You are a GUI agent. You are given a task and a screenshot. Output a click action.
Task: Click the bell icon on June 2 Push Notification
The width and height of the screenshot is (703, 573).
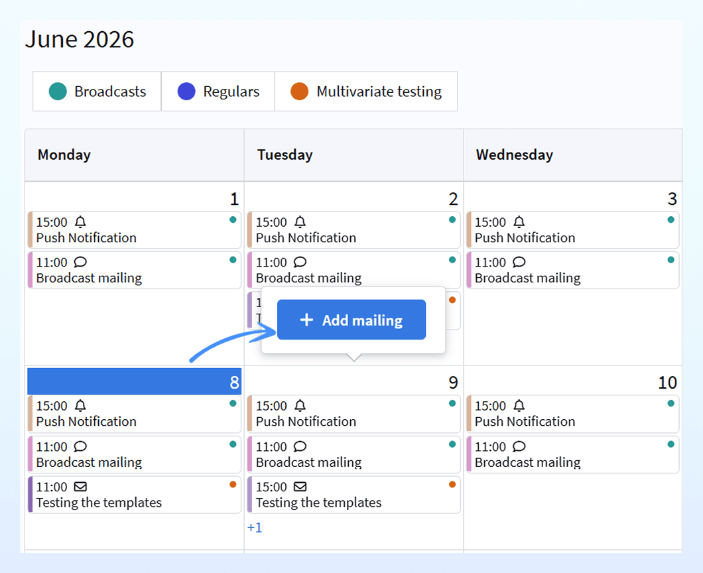(300, 222)
